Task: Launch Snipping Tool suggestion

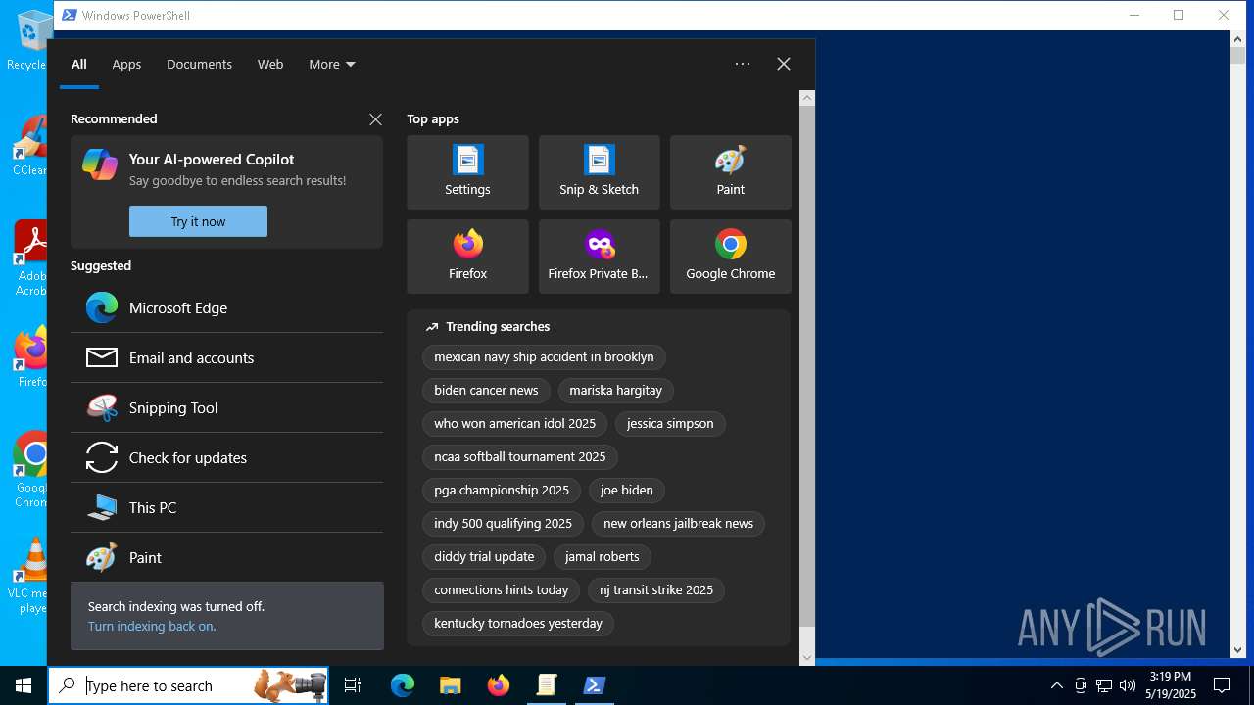Action: 226,407
